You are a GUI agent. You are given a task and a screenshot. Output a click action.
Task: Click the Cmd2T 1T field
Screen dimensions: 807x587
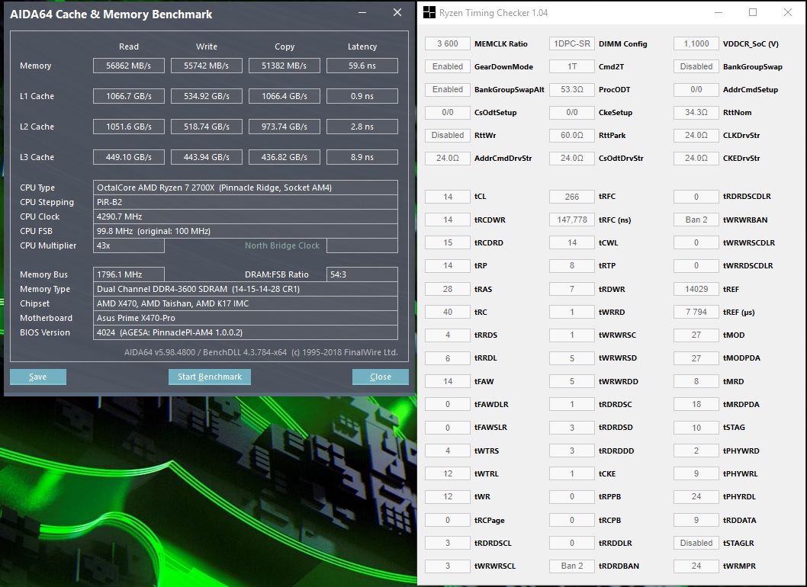pyautogui.click(x=572, y=66)
